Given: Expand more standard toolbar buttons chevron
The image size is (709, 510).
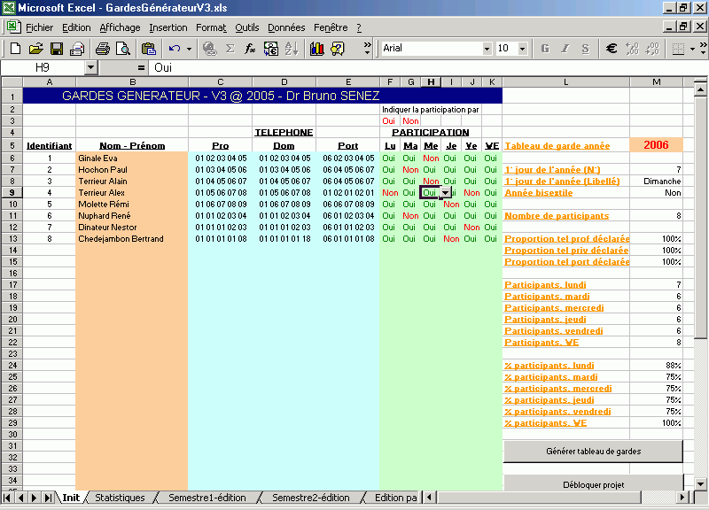Looking at the screenshot, I should [367, 49].
